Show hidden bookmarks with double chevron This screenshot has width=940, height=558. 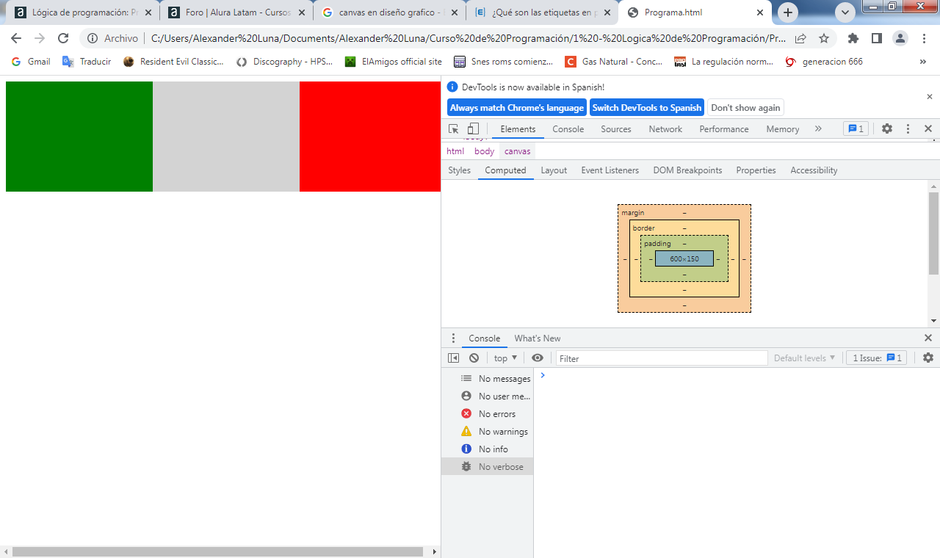(x=923, y=62)
